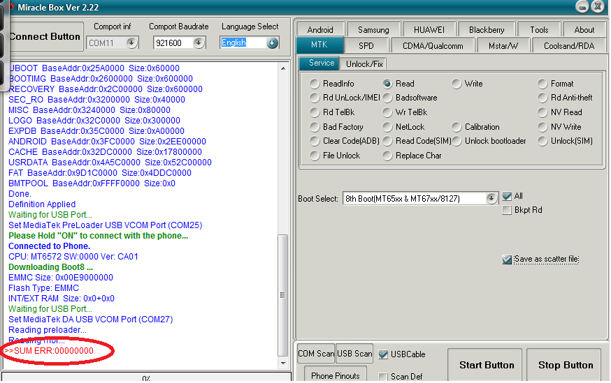The image size is (611, 383).
Task: Click the log vertical scrollbar thumb
Action: [x=283, y=295]
